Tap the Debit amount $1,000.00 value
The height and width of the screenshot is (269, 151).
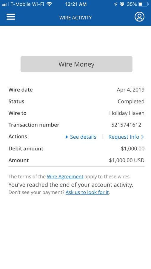(x=133, y=149)
